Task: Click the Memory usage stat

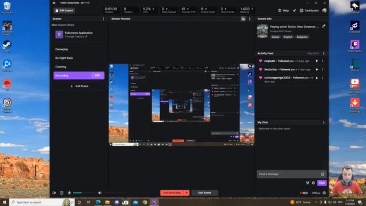Action: coord(246,10)
